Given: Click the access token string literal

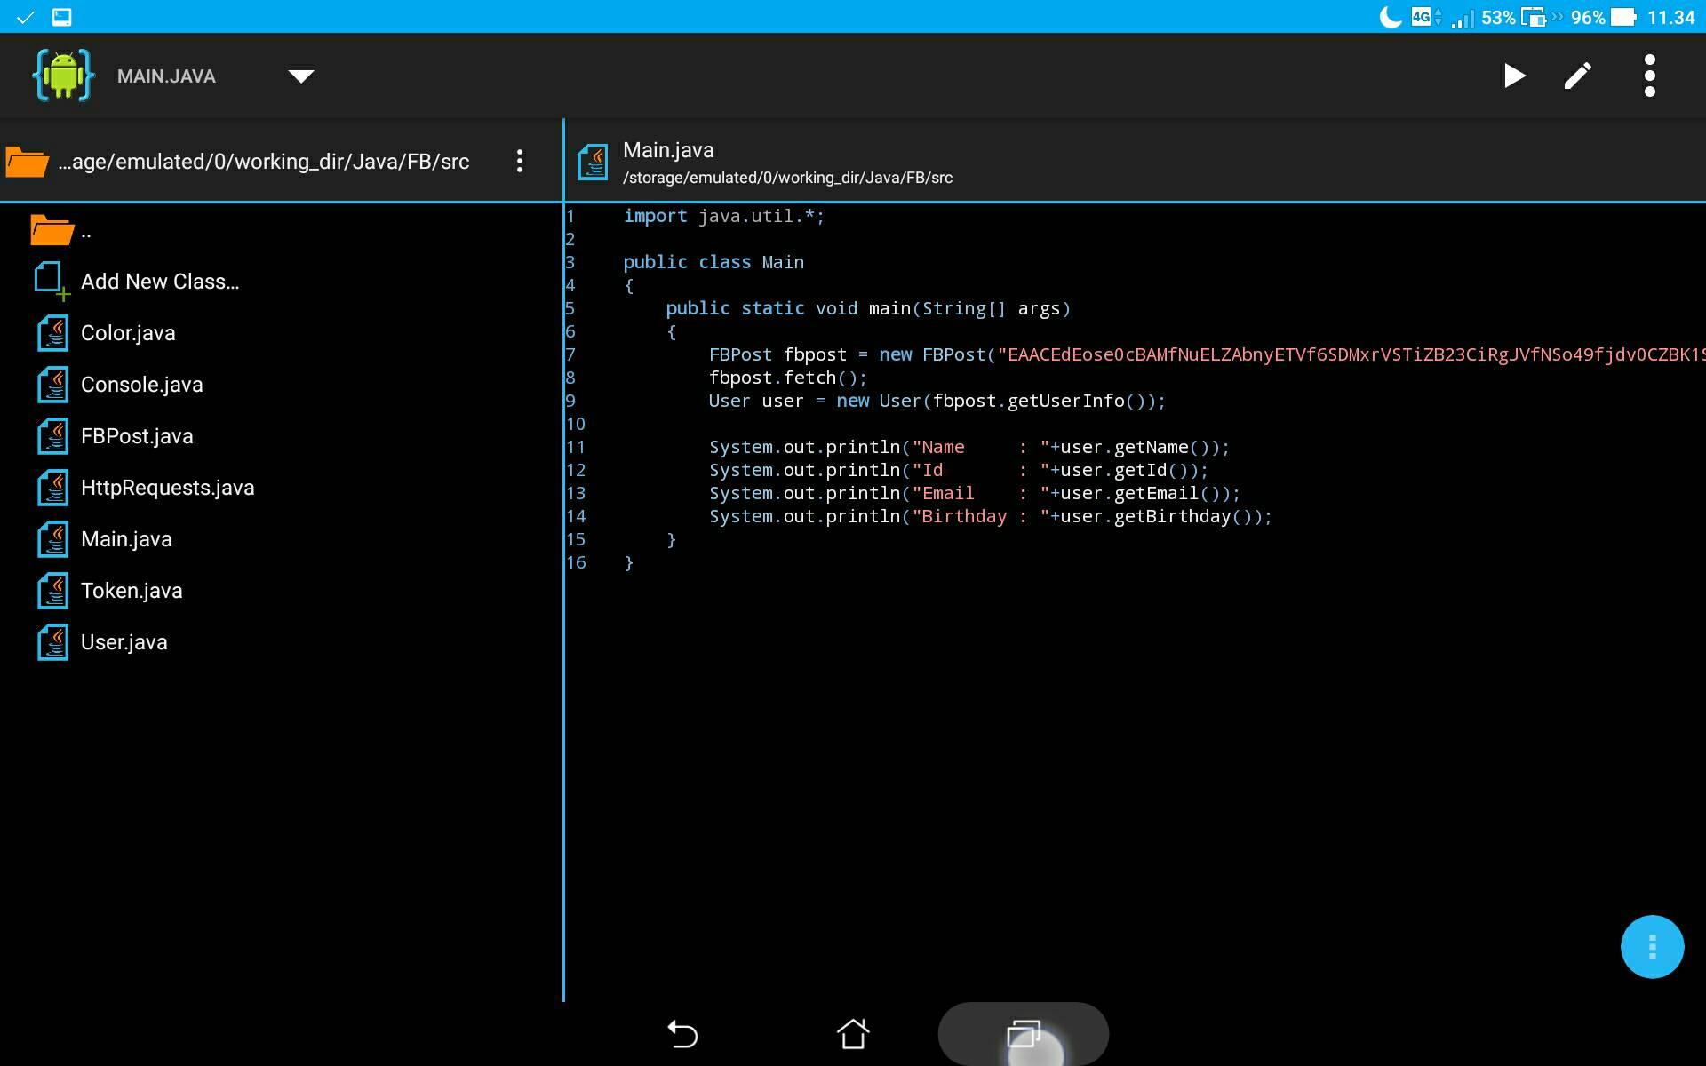Looking at the screenshot, I should (x=1351, y=354).
